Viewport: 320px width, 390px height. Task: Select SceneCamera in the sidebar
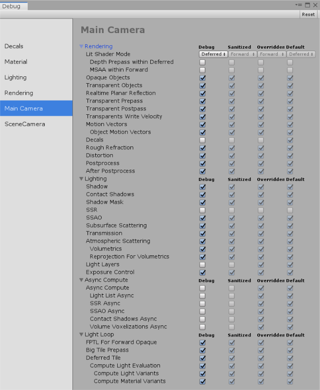tap(25, 124)
